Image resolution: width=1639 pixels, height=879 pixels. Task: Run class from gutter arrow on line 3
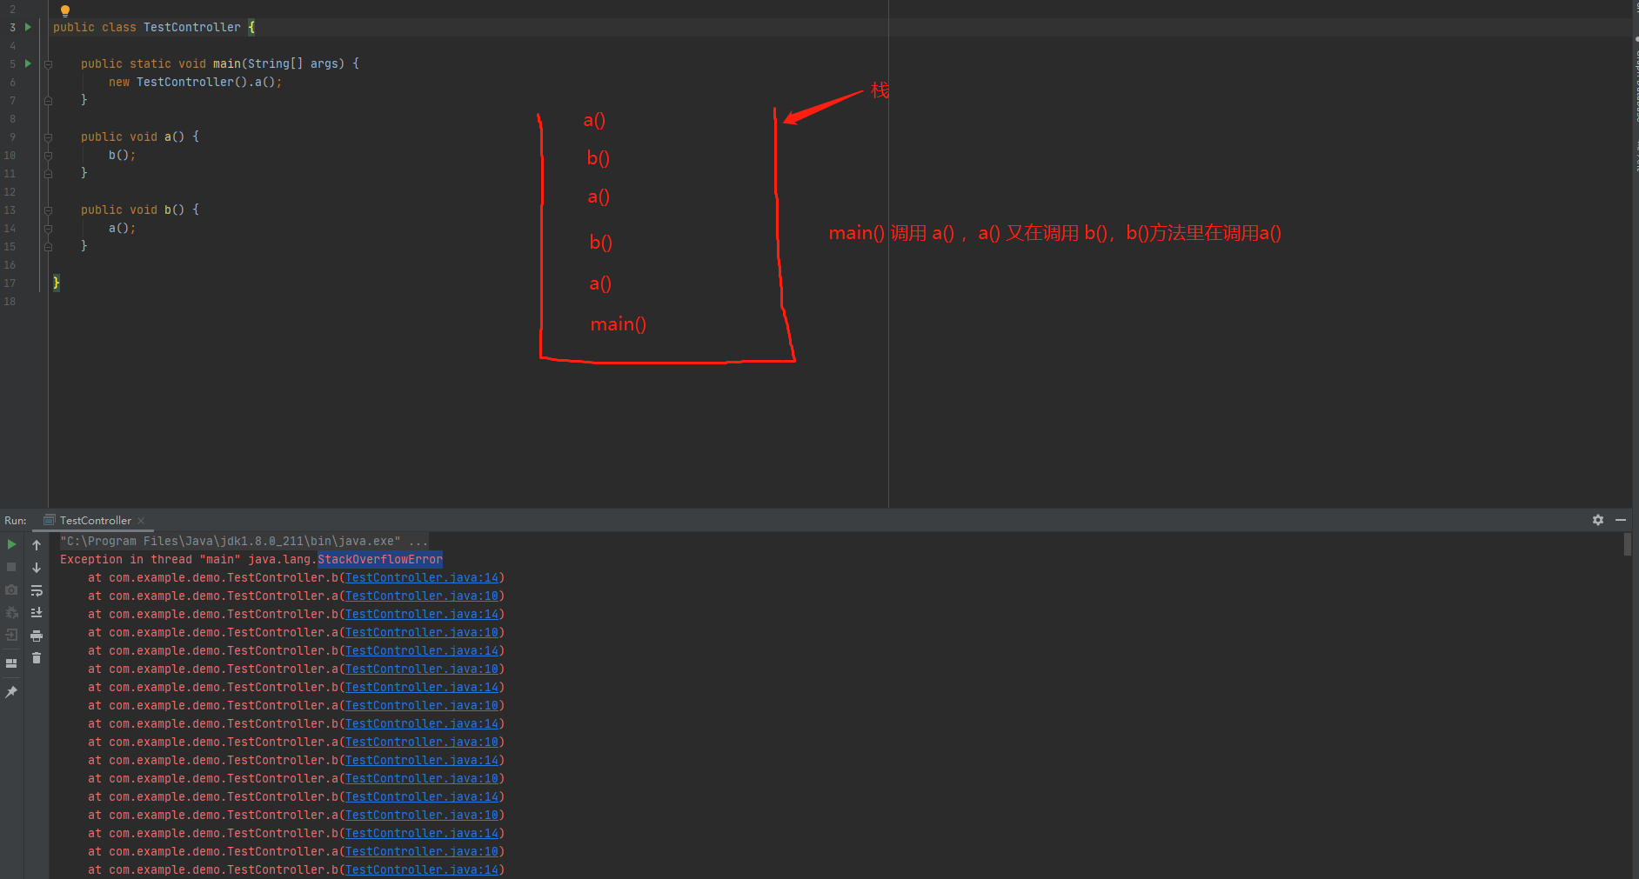pos(28,27)
